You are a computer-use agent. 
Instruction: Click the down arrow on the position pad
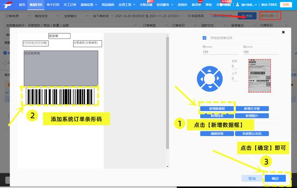(210, 87)
